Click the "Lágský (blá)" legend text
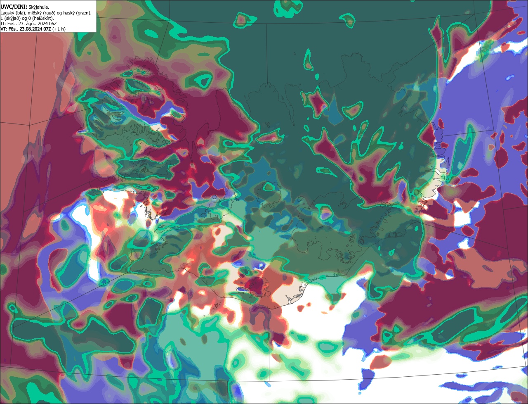528x404 pixels. pyautogui.click(x=13, y=13)
